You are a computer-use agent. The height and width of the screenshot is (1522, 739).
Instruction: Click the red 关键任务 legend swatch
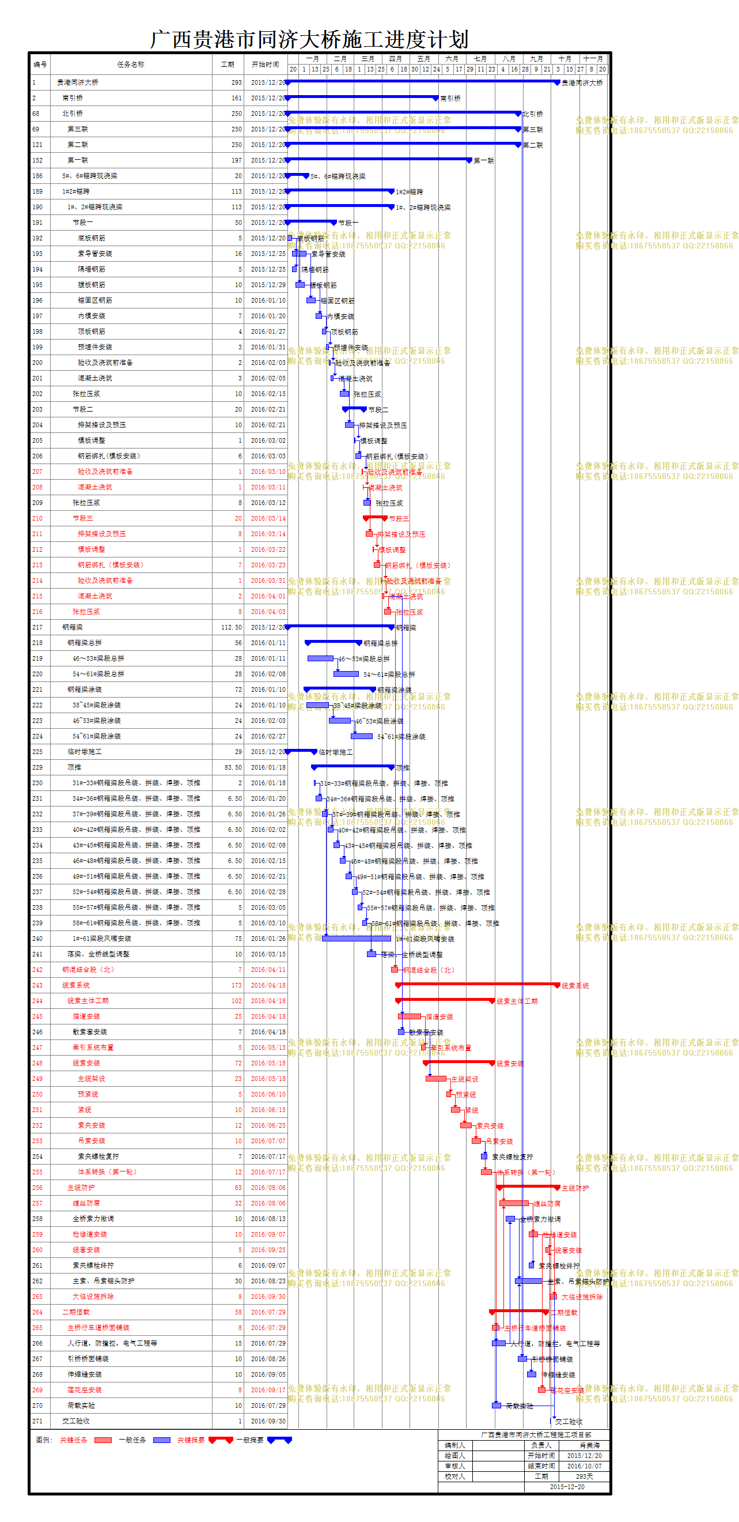click(x=103, y=1440)
